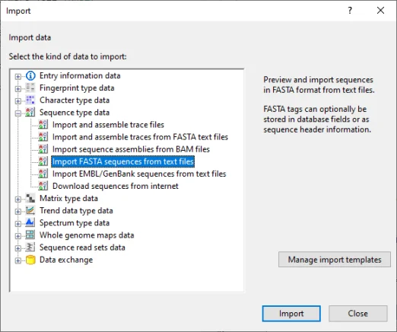
Task: Click the Whole genome maps data icon
Action: coord(30,235)
